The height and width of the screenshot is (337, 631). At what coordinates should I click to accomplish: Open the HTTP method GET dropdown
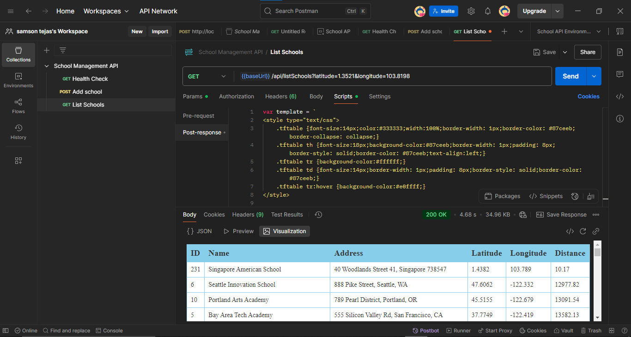(207, 76)
